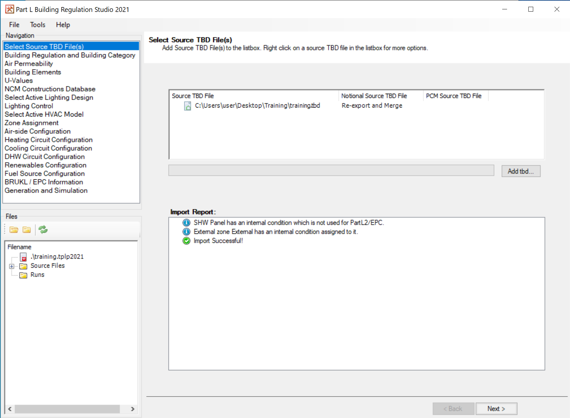Click info icon beside External zone message

pyautogui.click(x=187, y=232)
